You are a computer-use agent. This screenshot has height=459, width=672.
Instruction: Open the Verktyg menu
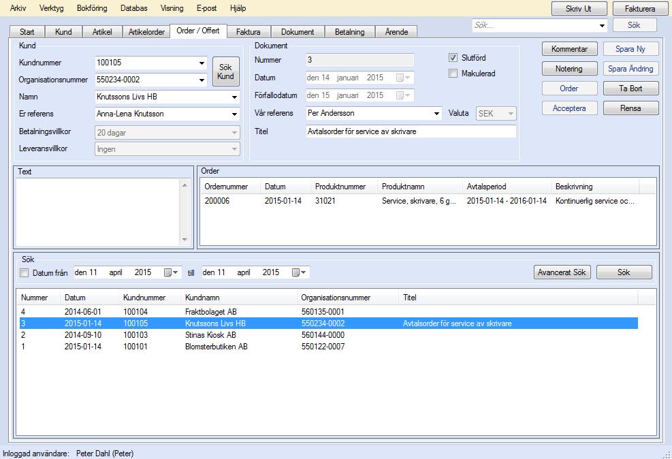tap(52, 8)
